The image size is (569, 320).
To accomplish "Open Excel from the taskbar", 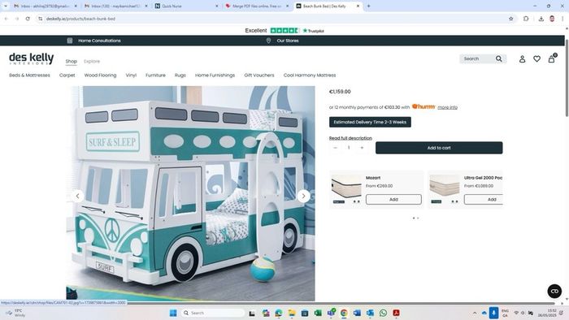I will pos(318,313).
